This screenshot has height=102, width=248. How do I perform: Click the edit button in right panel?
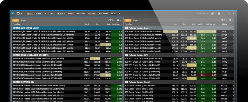[128, 20]
